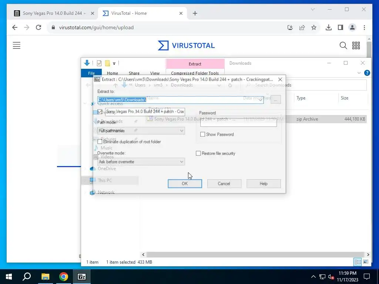Enable Restore file security checkbox
Screen dimensions: 379x284
click(198, 153)
